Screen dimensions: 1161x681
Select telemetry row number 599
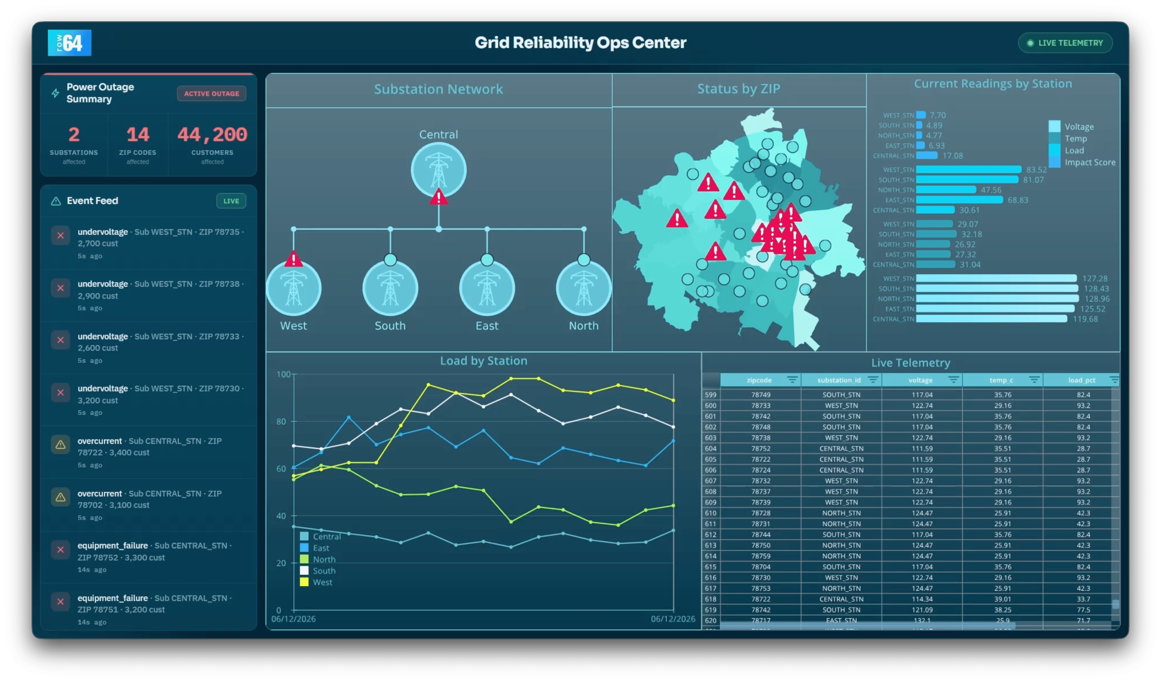(710, 395)
